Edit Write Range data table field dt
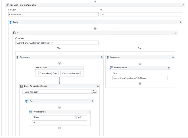Image resolution: width=188 pixels, height=138 pixels. [x=59, y=122]
